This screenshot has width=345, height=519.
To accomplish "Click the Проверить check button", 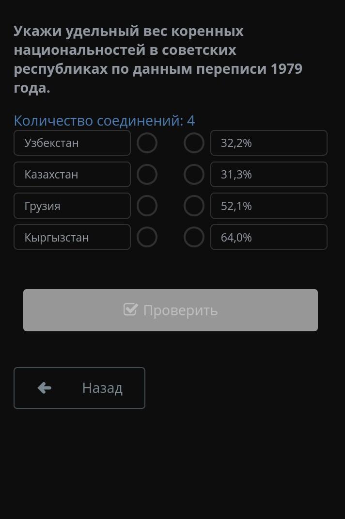I will pos(171,310).
